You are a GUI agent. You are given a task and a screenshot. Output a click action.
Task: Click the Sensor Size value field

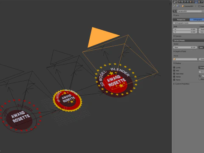[185, 47]
